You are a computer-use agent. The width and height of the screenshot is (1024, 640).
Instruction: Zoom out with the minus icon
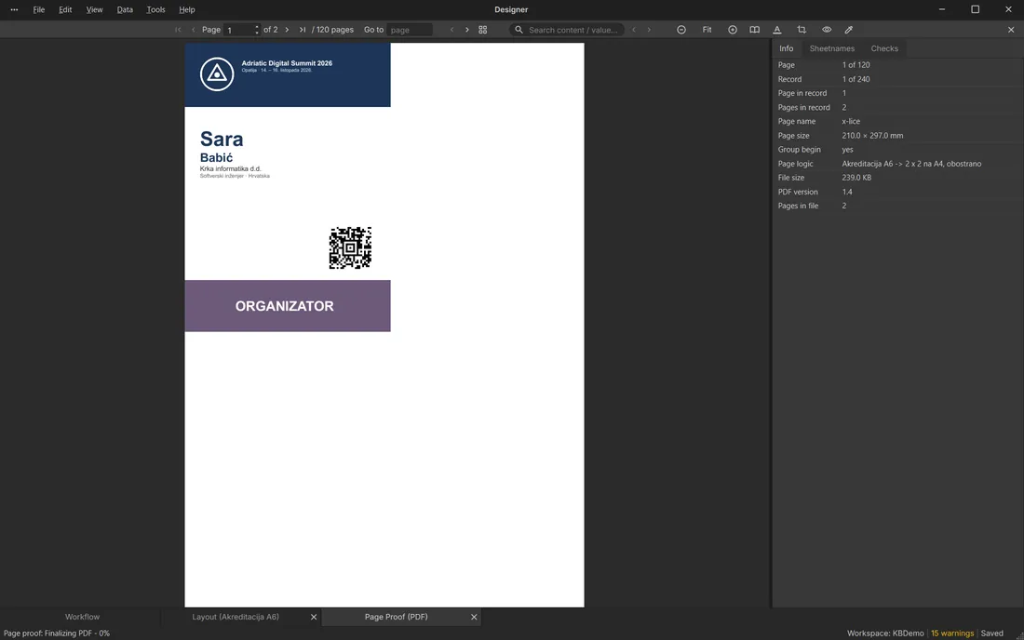tap(681, 30)
